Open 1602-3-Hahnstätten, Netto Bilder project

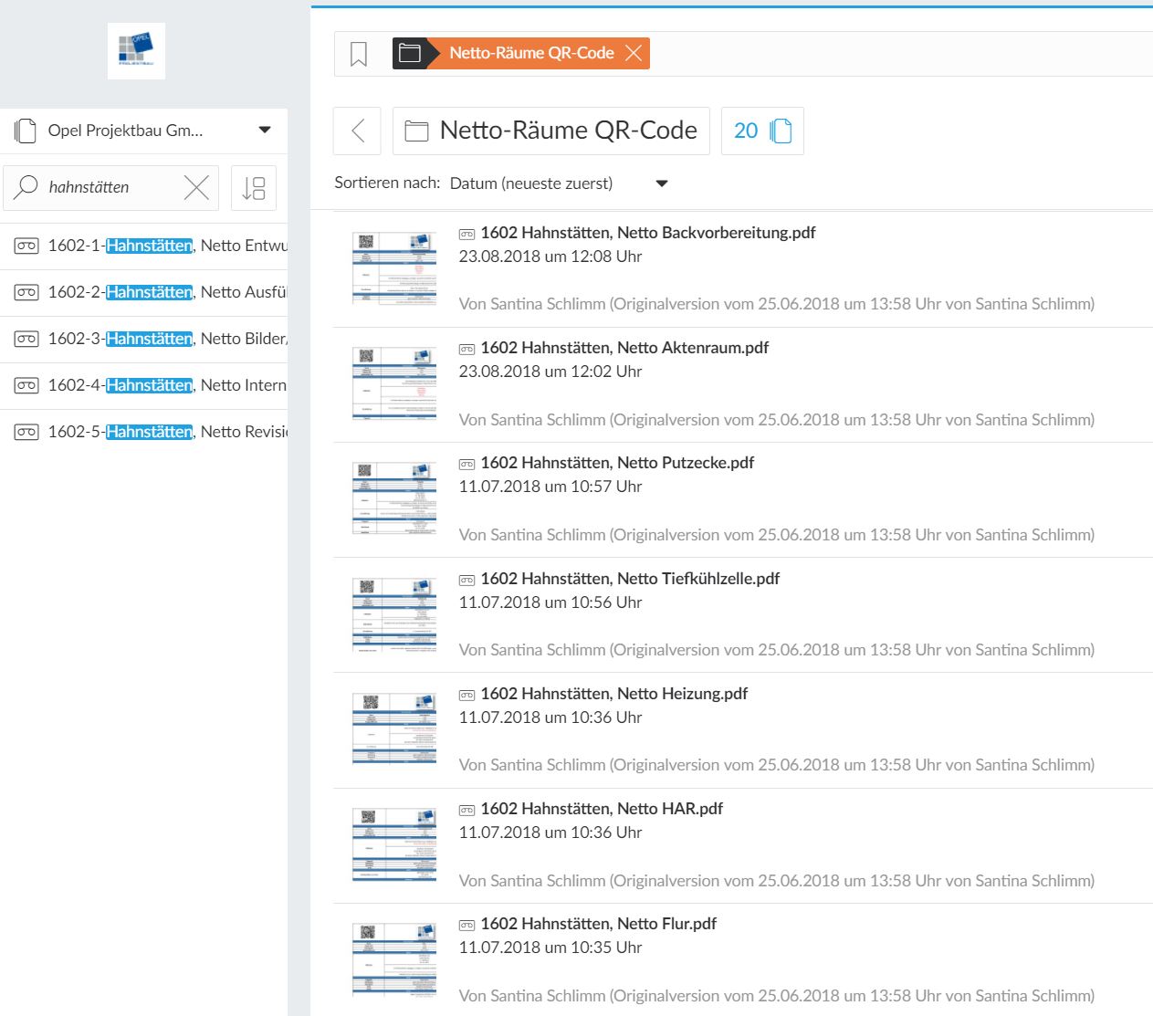[143, 339]
